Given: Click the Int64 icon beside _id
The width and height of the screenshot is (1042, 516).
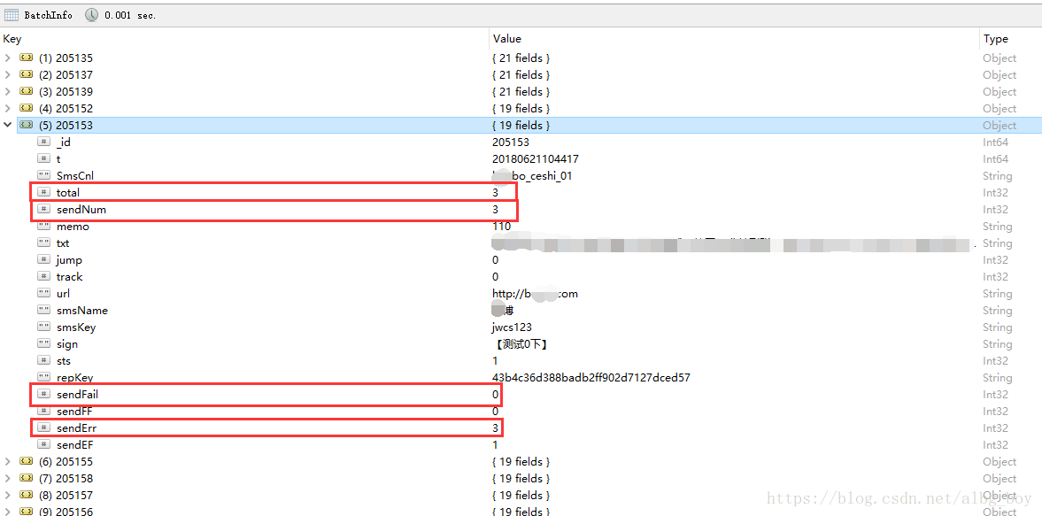Looking at the screenshot, I should tap(44, 142).
